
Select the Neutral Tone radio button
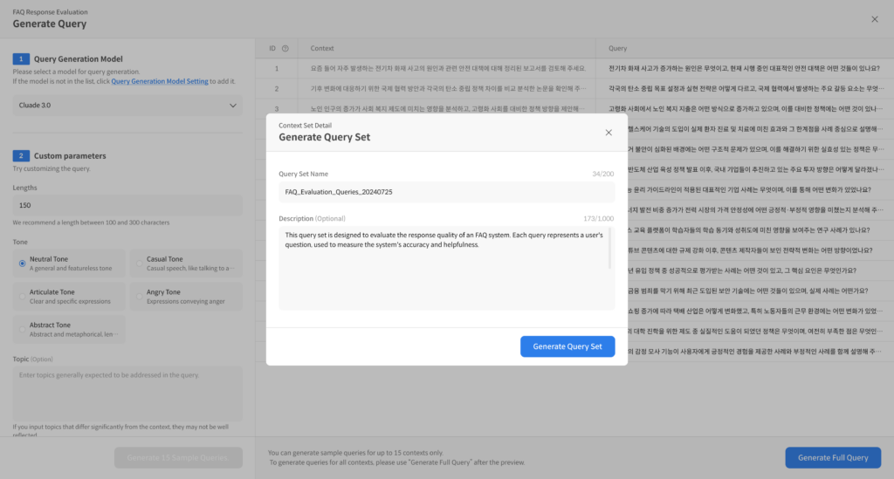[22, 263]
